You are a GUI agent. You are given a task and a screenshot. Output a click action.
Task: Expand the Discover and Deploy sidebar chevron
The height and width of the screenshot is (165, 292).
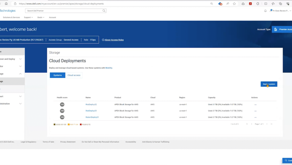20,59
